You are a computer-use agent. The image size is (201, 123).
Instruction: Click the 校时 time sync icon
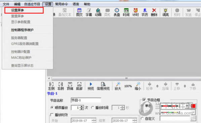click(177, 12)
